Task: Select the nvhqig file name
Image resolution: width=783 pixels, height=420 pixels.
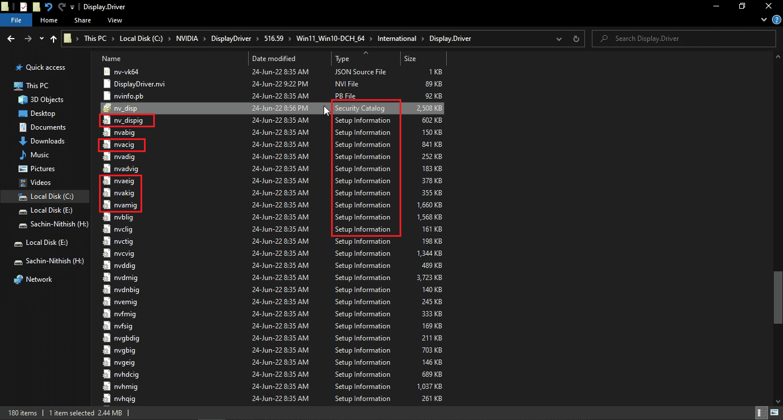Action: pos(124,399)
